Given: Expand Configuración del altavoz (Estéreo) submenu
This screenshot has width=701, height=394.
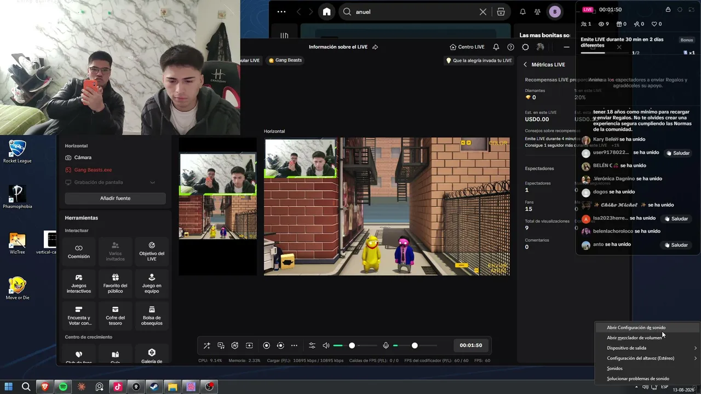Looking at the screenshot, I should pos(647,358).
